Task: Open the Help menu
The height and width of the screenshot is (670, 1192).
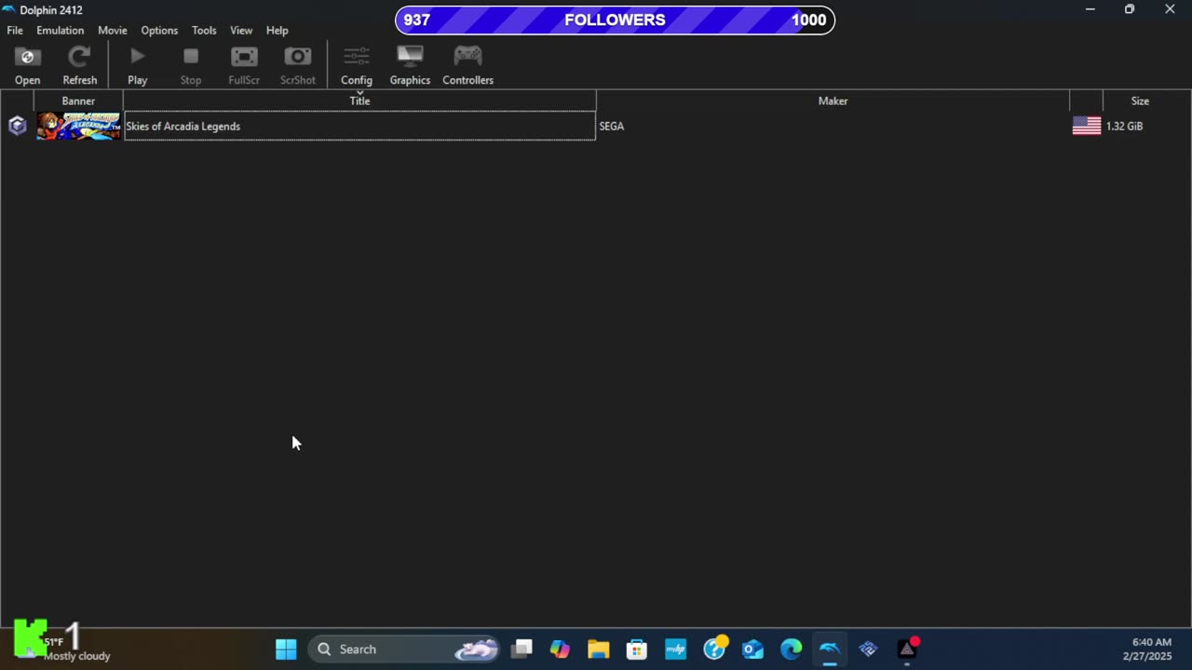Action: coord(277,30)
